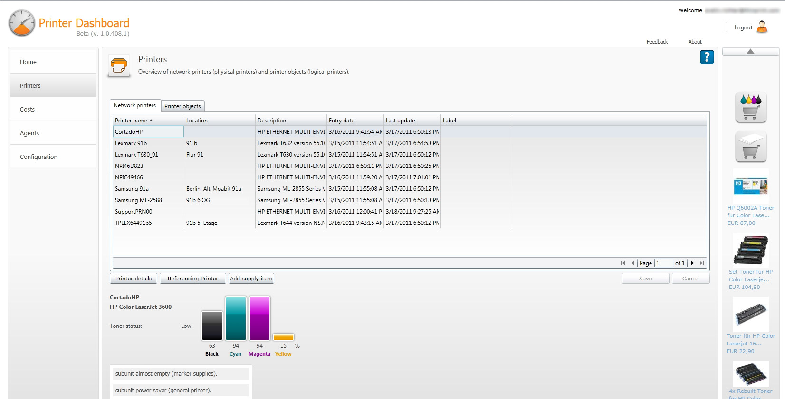Viewport: 785px width, 400px height.
Task: Go to last page of printer list
Action: [x=702, y=263]
